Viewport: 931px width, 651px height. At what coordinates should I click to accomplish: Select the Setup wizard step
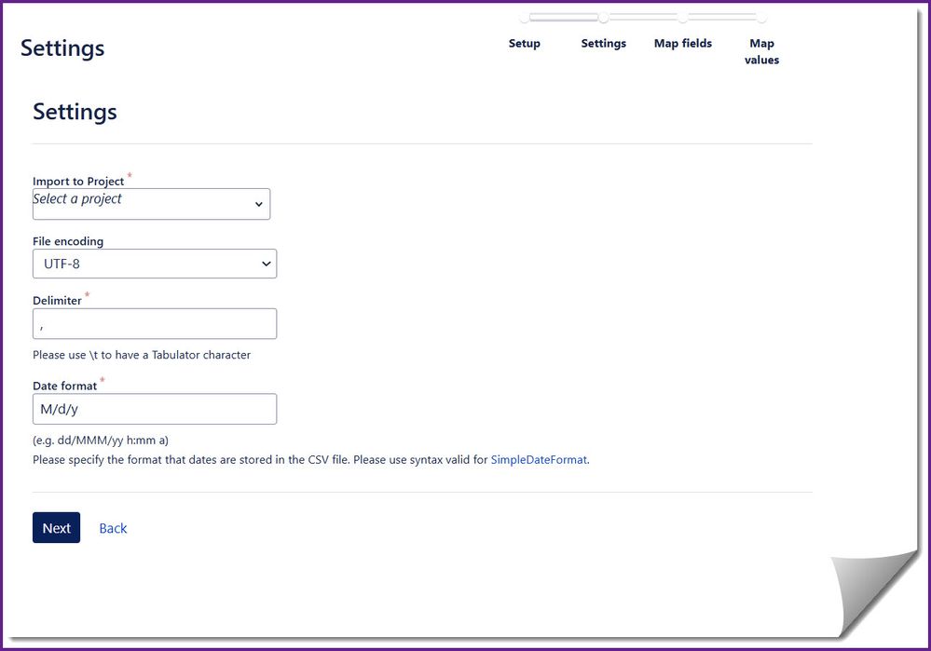(x=525, y=44)
